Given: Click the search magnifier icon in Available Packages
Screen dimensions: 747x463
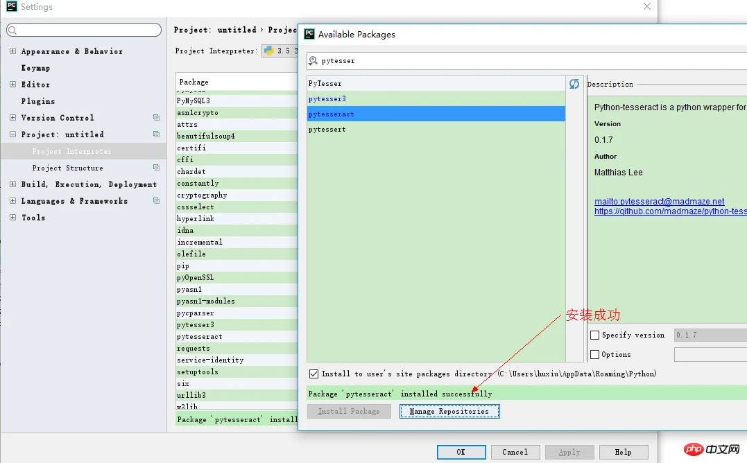Looking at the screenshot, I should pos(313,60).
